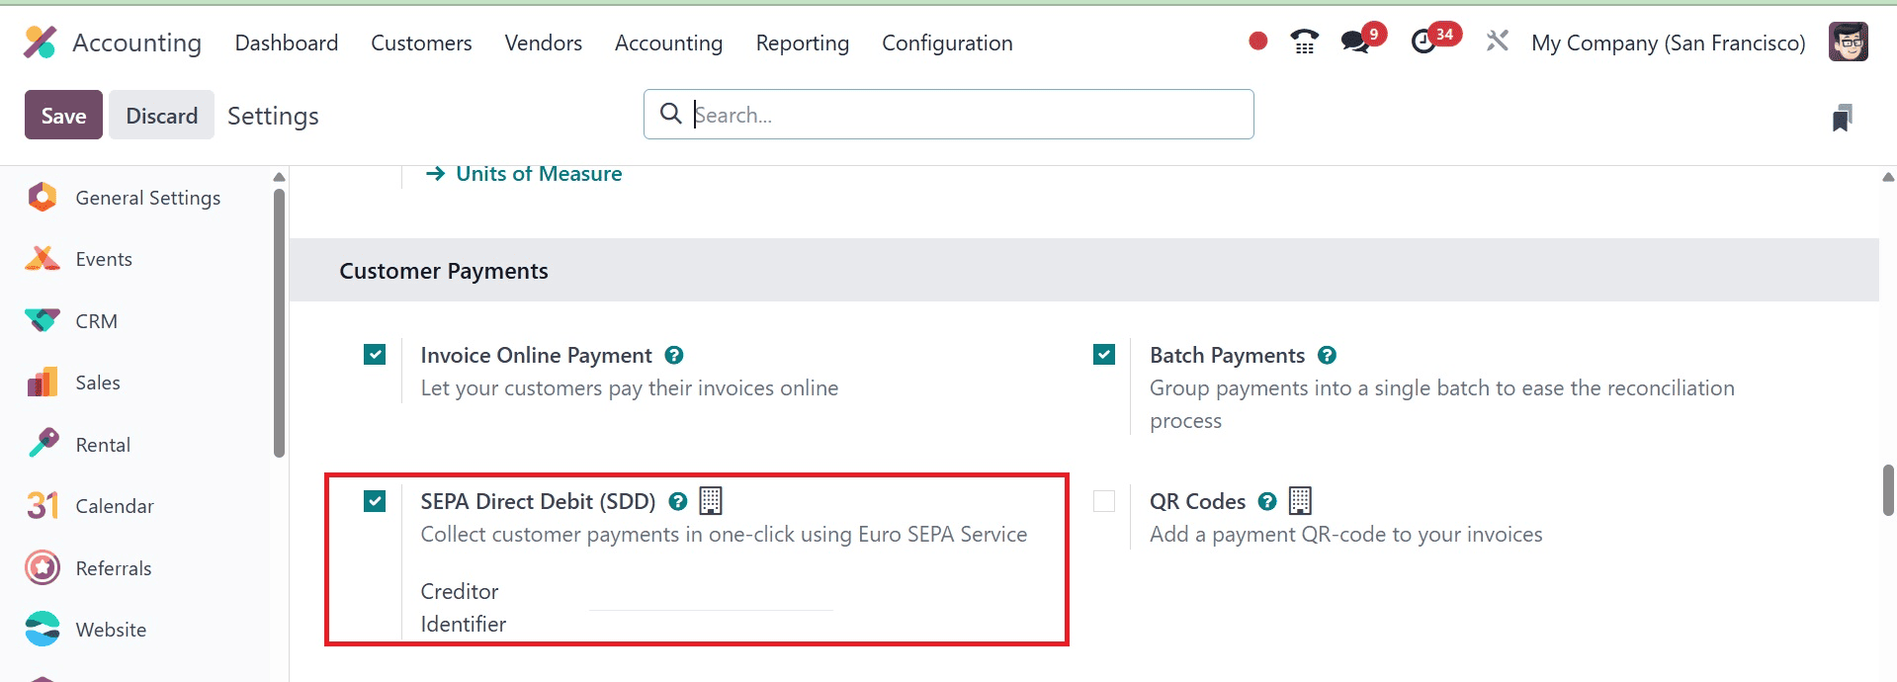Image resolution: width=1897 pixels, height=682 pixels.
Task: Click the Creditor Identifier label
Action: [464, 607]
